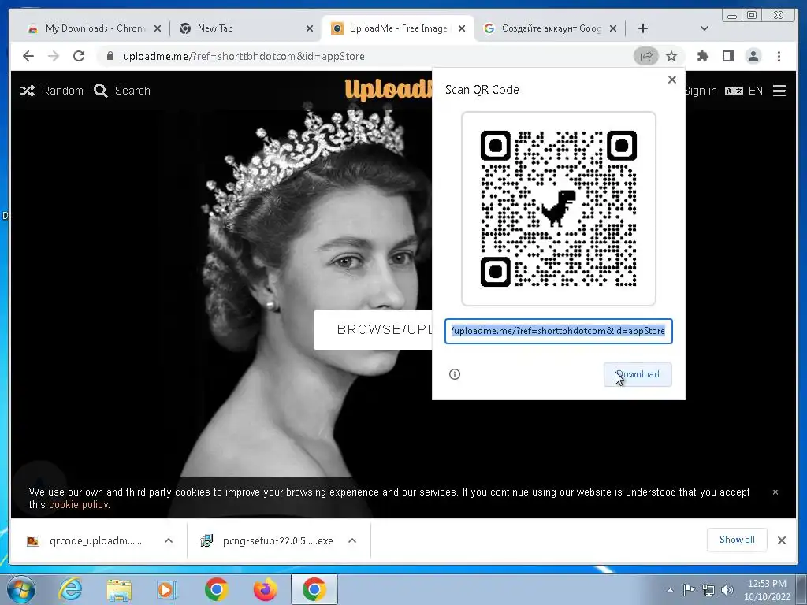Click the address bar URL
This screenshot has width=807, height=605.
pos(244,56)
